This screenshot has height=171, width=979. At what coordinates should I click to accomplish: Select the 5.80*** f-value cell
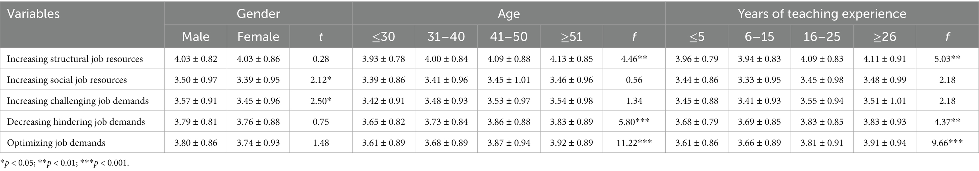point(634,122)
